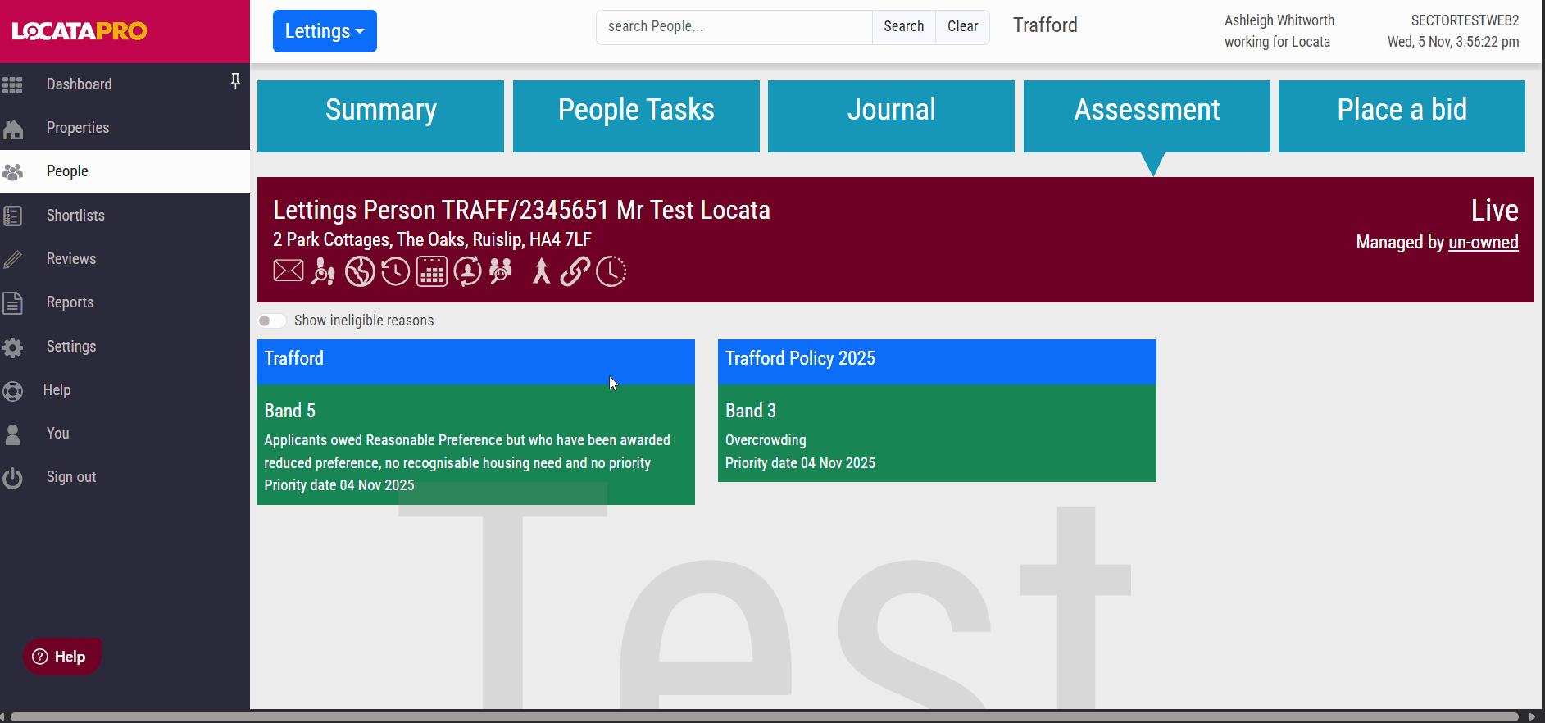
Task: Click the Lettings Person TRAFF/2345651 heading
Action: [x=521, y=211]
